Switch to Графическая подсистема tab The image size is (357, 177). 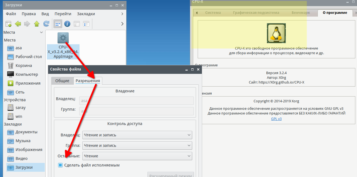click(x=256, y=13)
